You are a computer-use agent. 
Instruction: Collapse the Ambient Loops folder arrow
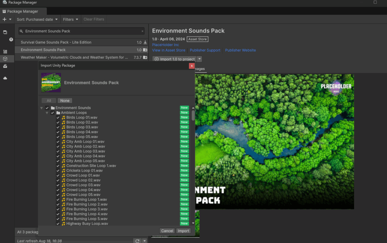[x=47, y=113]
